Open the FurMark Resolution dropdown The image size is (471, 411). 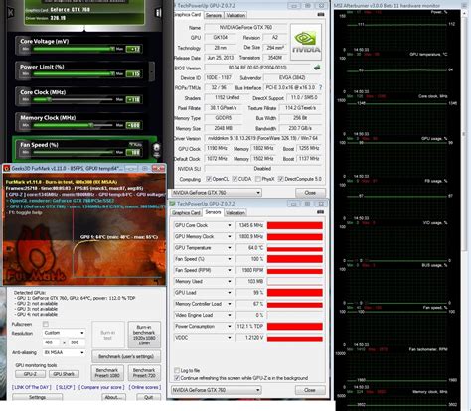(64, 333)
